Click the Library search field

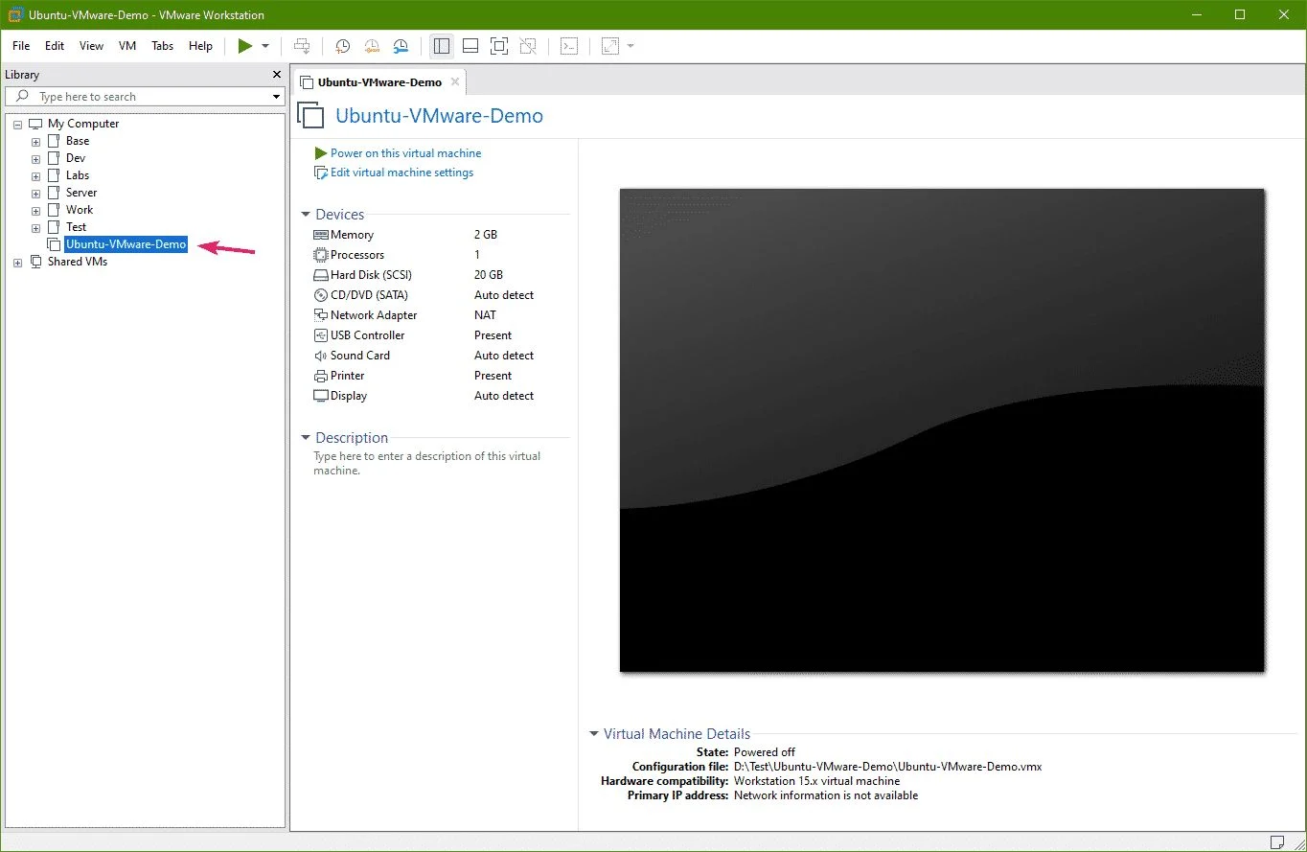tap(145, 97)
